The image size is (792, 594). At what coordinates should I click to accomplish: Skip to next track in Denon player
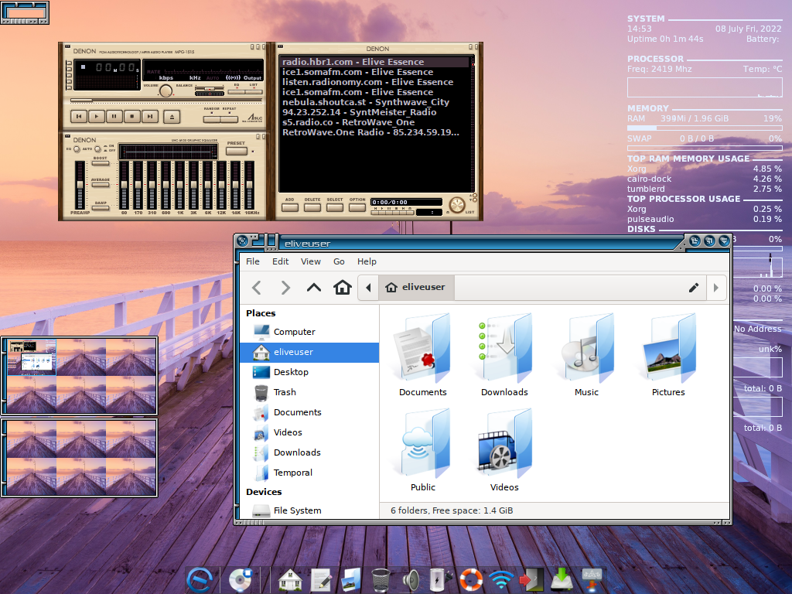point(150,117)
